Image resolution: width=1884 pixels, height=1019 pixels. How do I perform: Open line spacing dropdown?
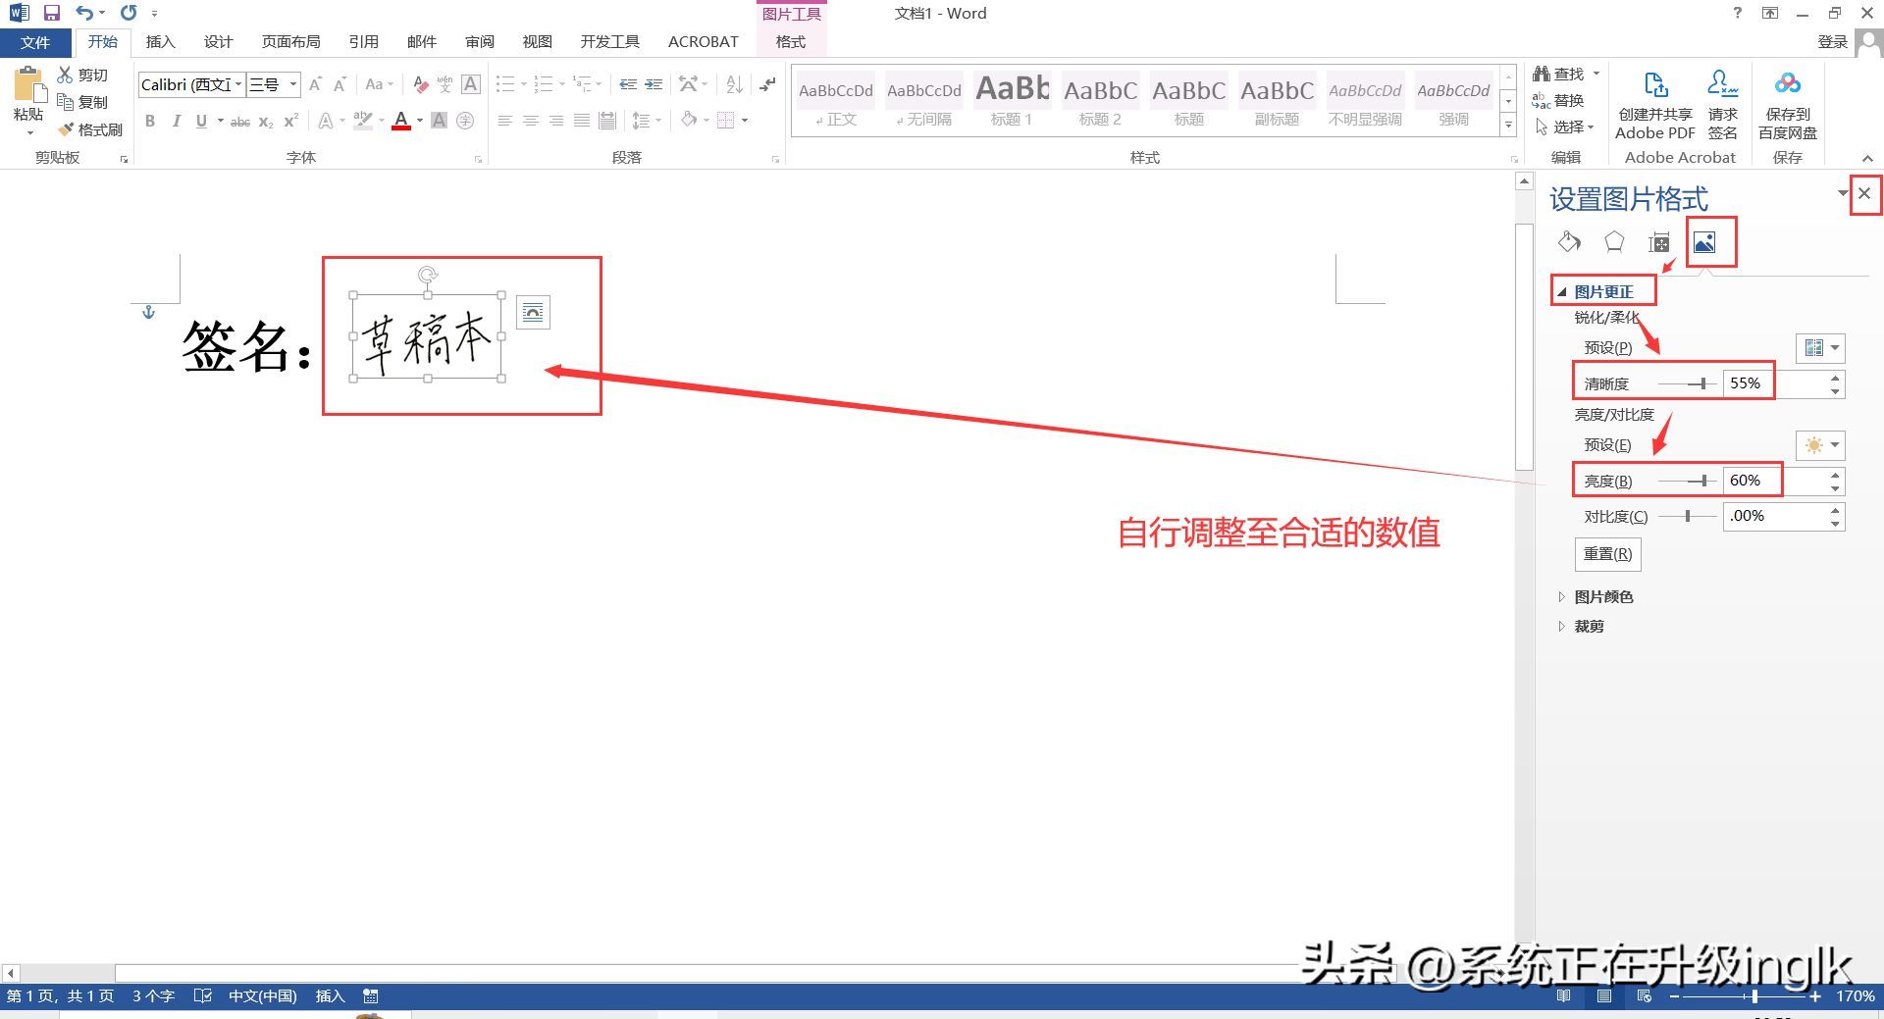(x=646, y=121)
